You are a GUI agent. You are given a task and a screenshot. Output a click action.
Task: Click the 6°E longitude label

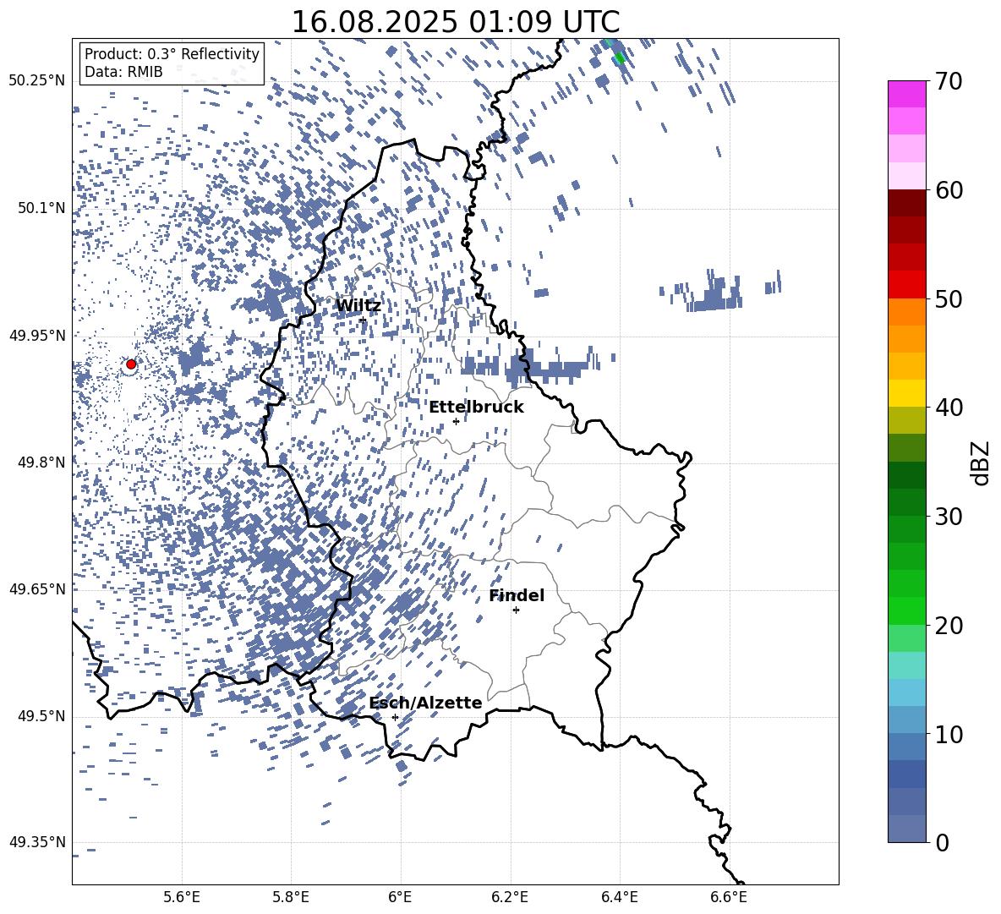[400, 897]
